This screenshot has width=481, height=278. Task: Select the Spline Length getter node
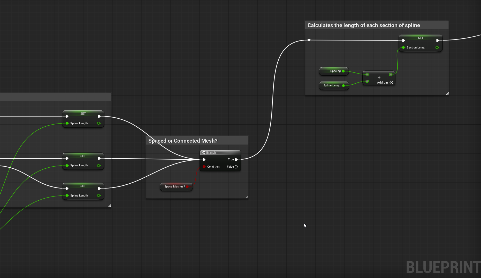(334, 86)
